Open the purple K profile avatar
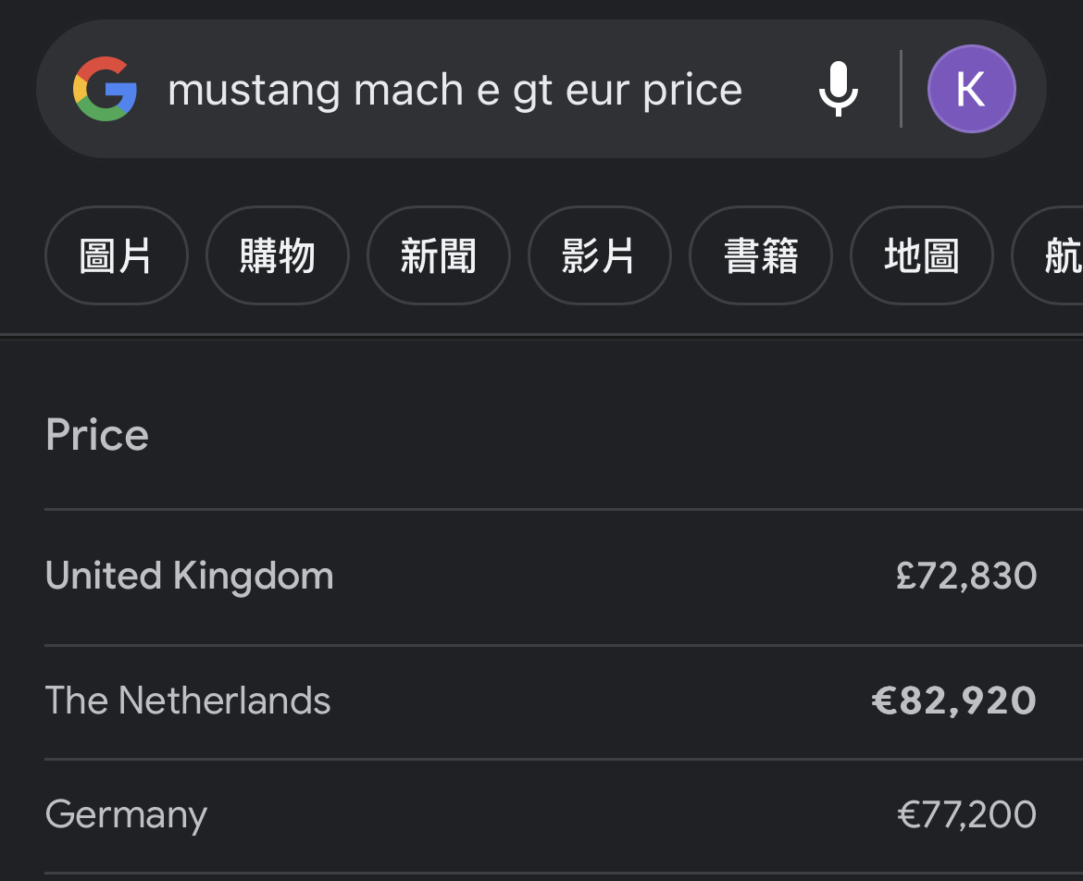 pos(971,90)
